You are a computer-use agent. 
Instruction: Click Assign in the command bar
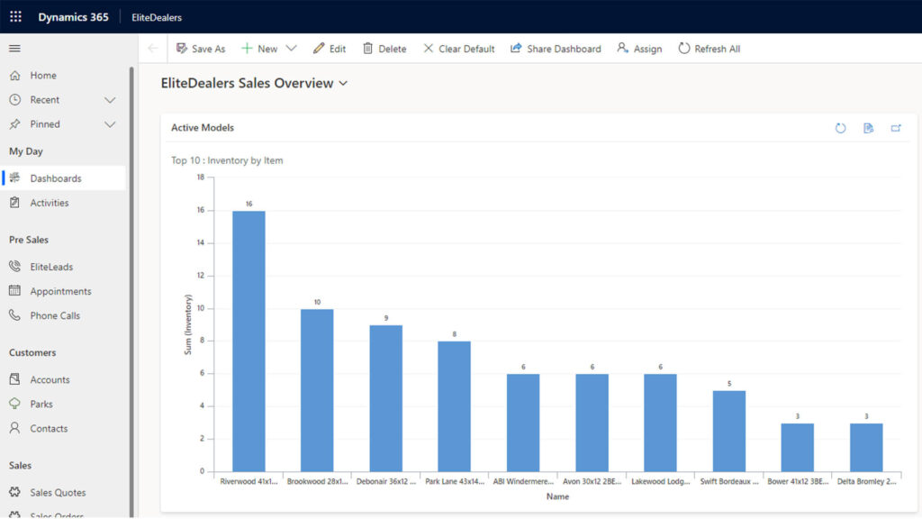click(639, 49)
